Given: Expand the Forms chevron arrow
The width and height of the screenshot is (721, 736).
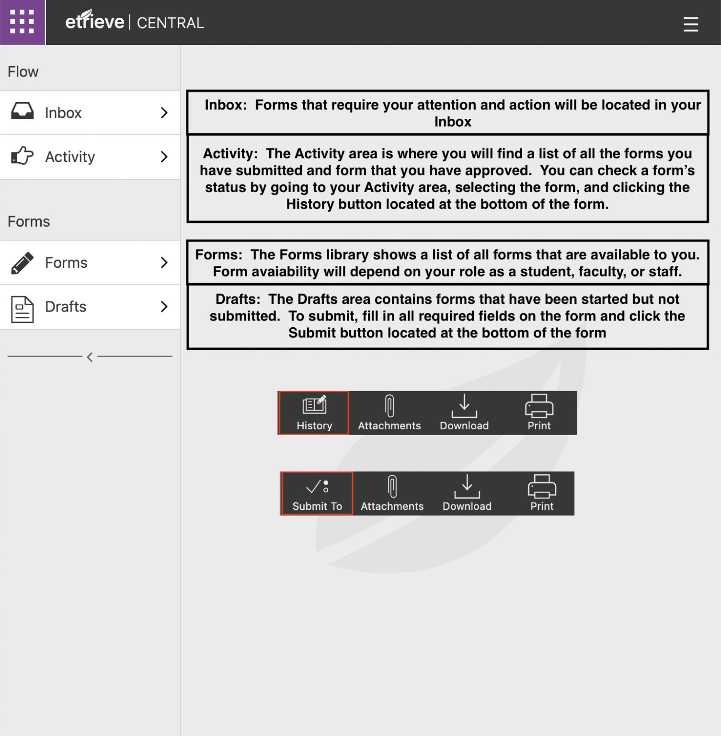Looking at the screenshot, I should click(x=164, y=263).
